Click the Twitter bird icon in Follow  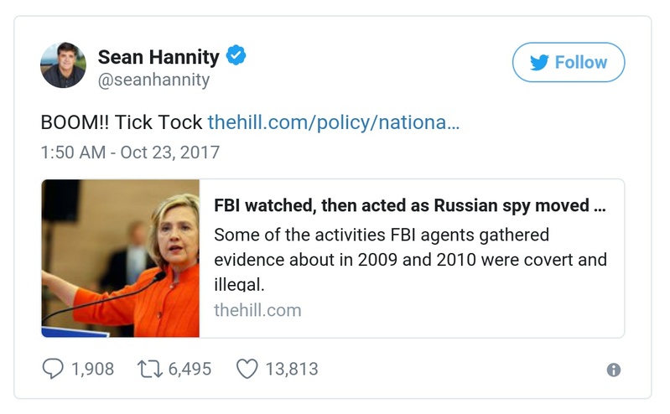coord(538,63)
